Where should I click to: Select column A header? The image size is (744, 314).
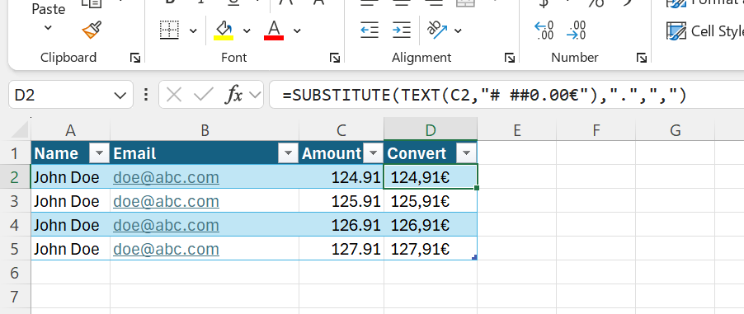(71, 130)
